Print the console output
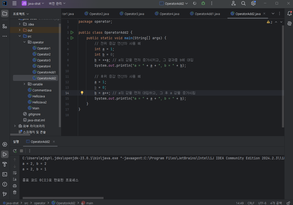Viewport: 293px width, 205px height. coord(15,186)
